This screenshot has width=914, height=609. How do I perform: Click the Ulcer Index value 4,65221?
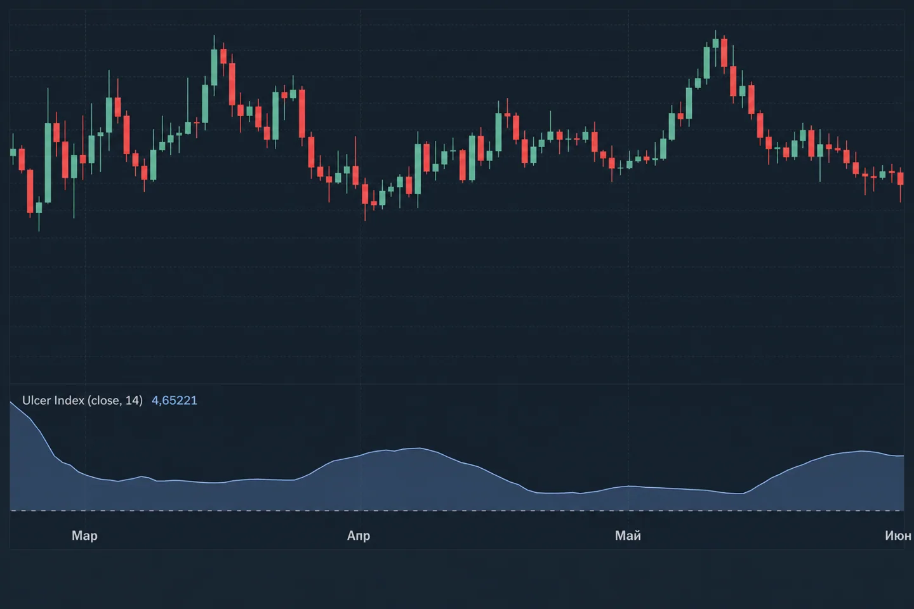(x=175, y=400)
